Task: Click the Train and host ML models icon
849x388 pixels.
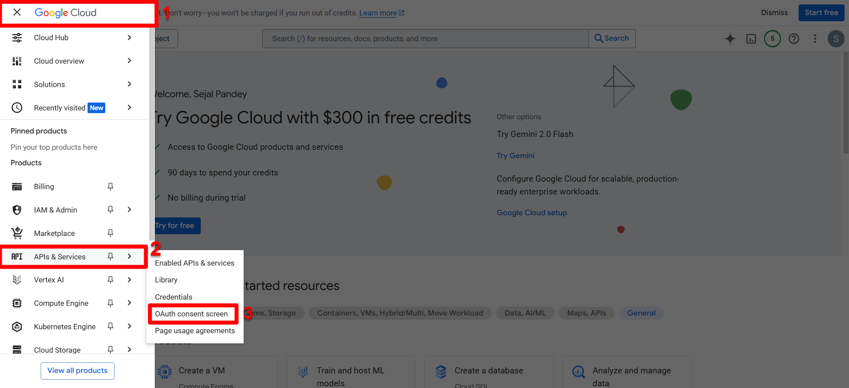Action: point(303,372)
